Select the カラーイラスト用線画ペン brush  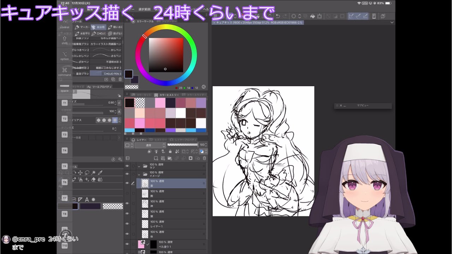click(x=106, y=44)
